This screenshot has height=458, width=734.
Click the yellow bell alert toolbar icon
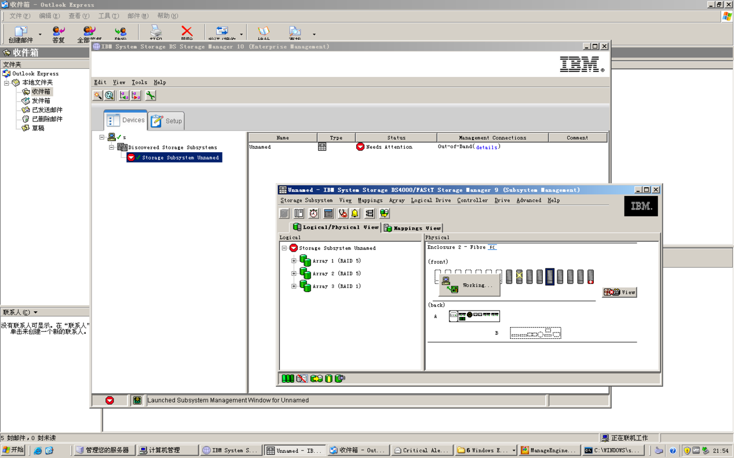coord(355,213)
